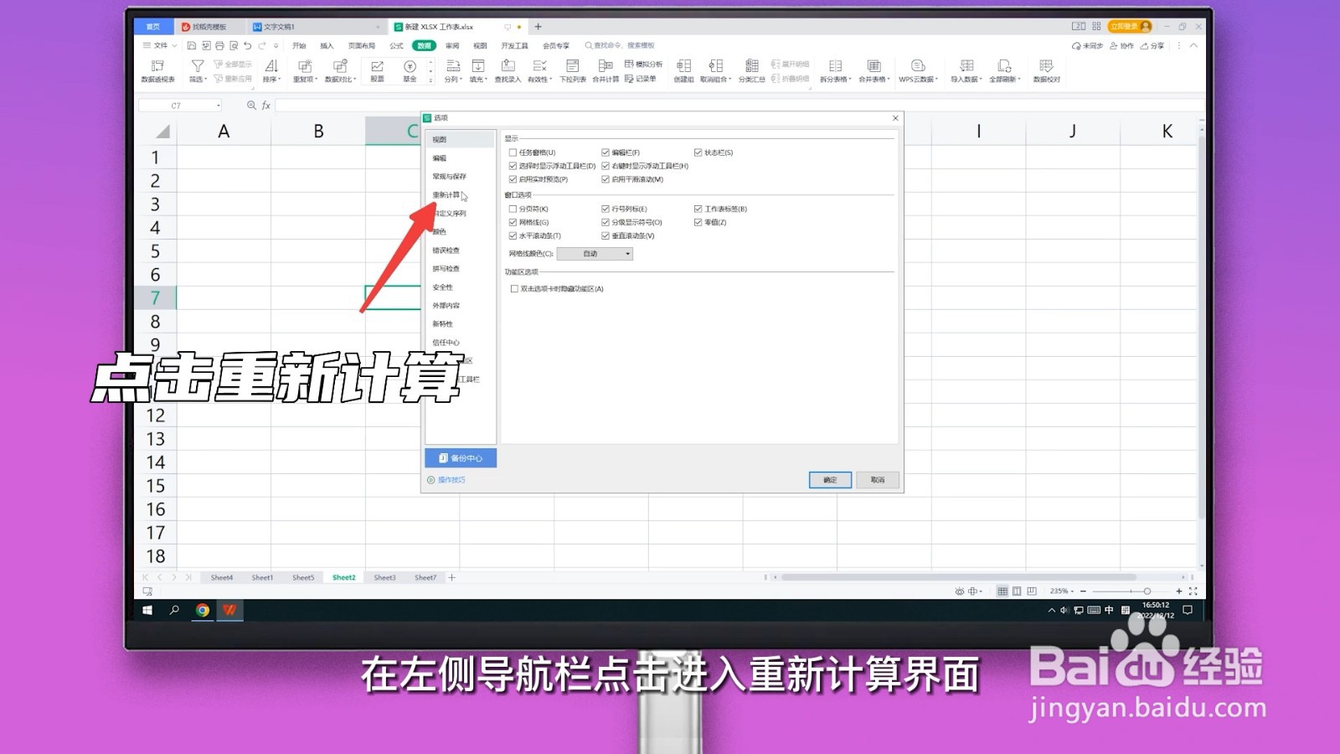This screenshot has width=1340, height=754.
Task: Click the print preview icon
Action: coord(234,45)
